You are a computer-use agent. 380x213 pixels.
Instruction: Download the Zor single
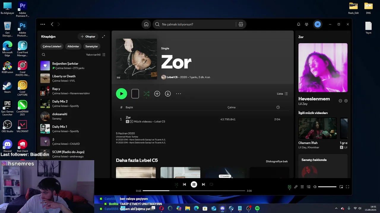point(168,94)
